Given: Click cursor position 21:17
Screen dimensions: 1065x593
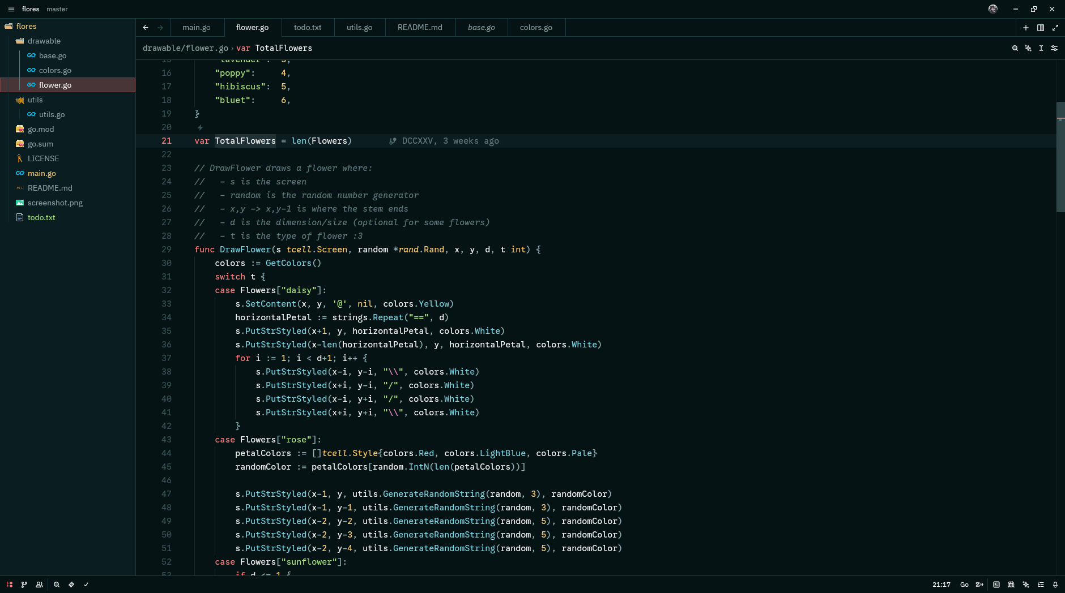Looking at the screenshot, I should (x=942, y=585).
